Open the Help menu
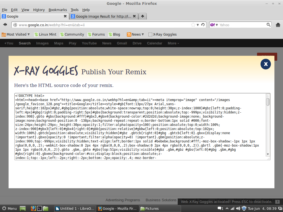 (86, 10)
